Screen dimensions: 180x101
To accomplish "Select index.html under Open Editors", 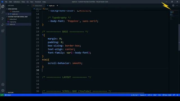I will point(16,12).
